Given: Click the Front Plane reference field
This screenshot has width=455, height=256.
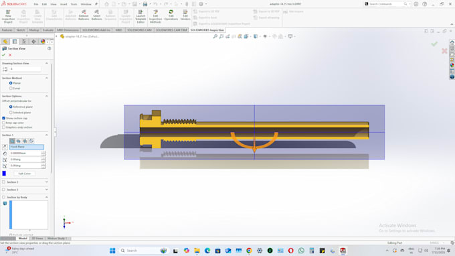Looking at the screenshot, I should [x=26, y=147].
